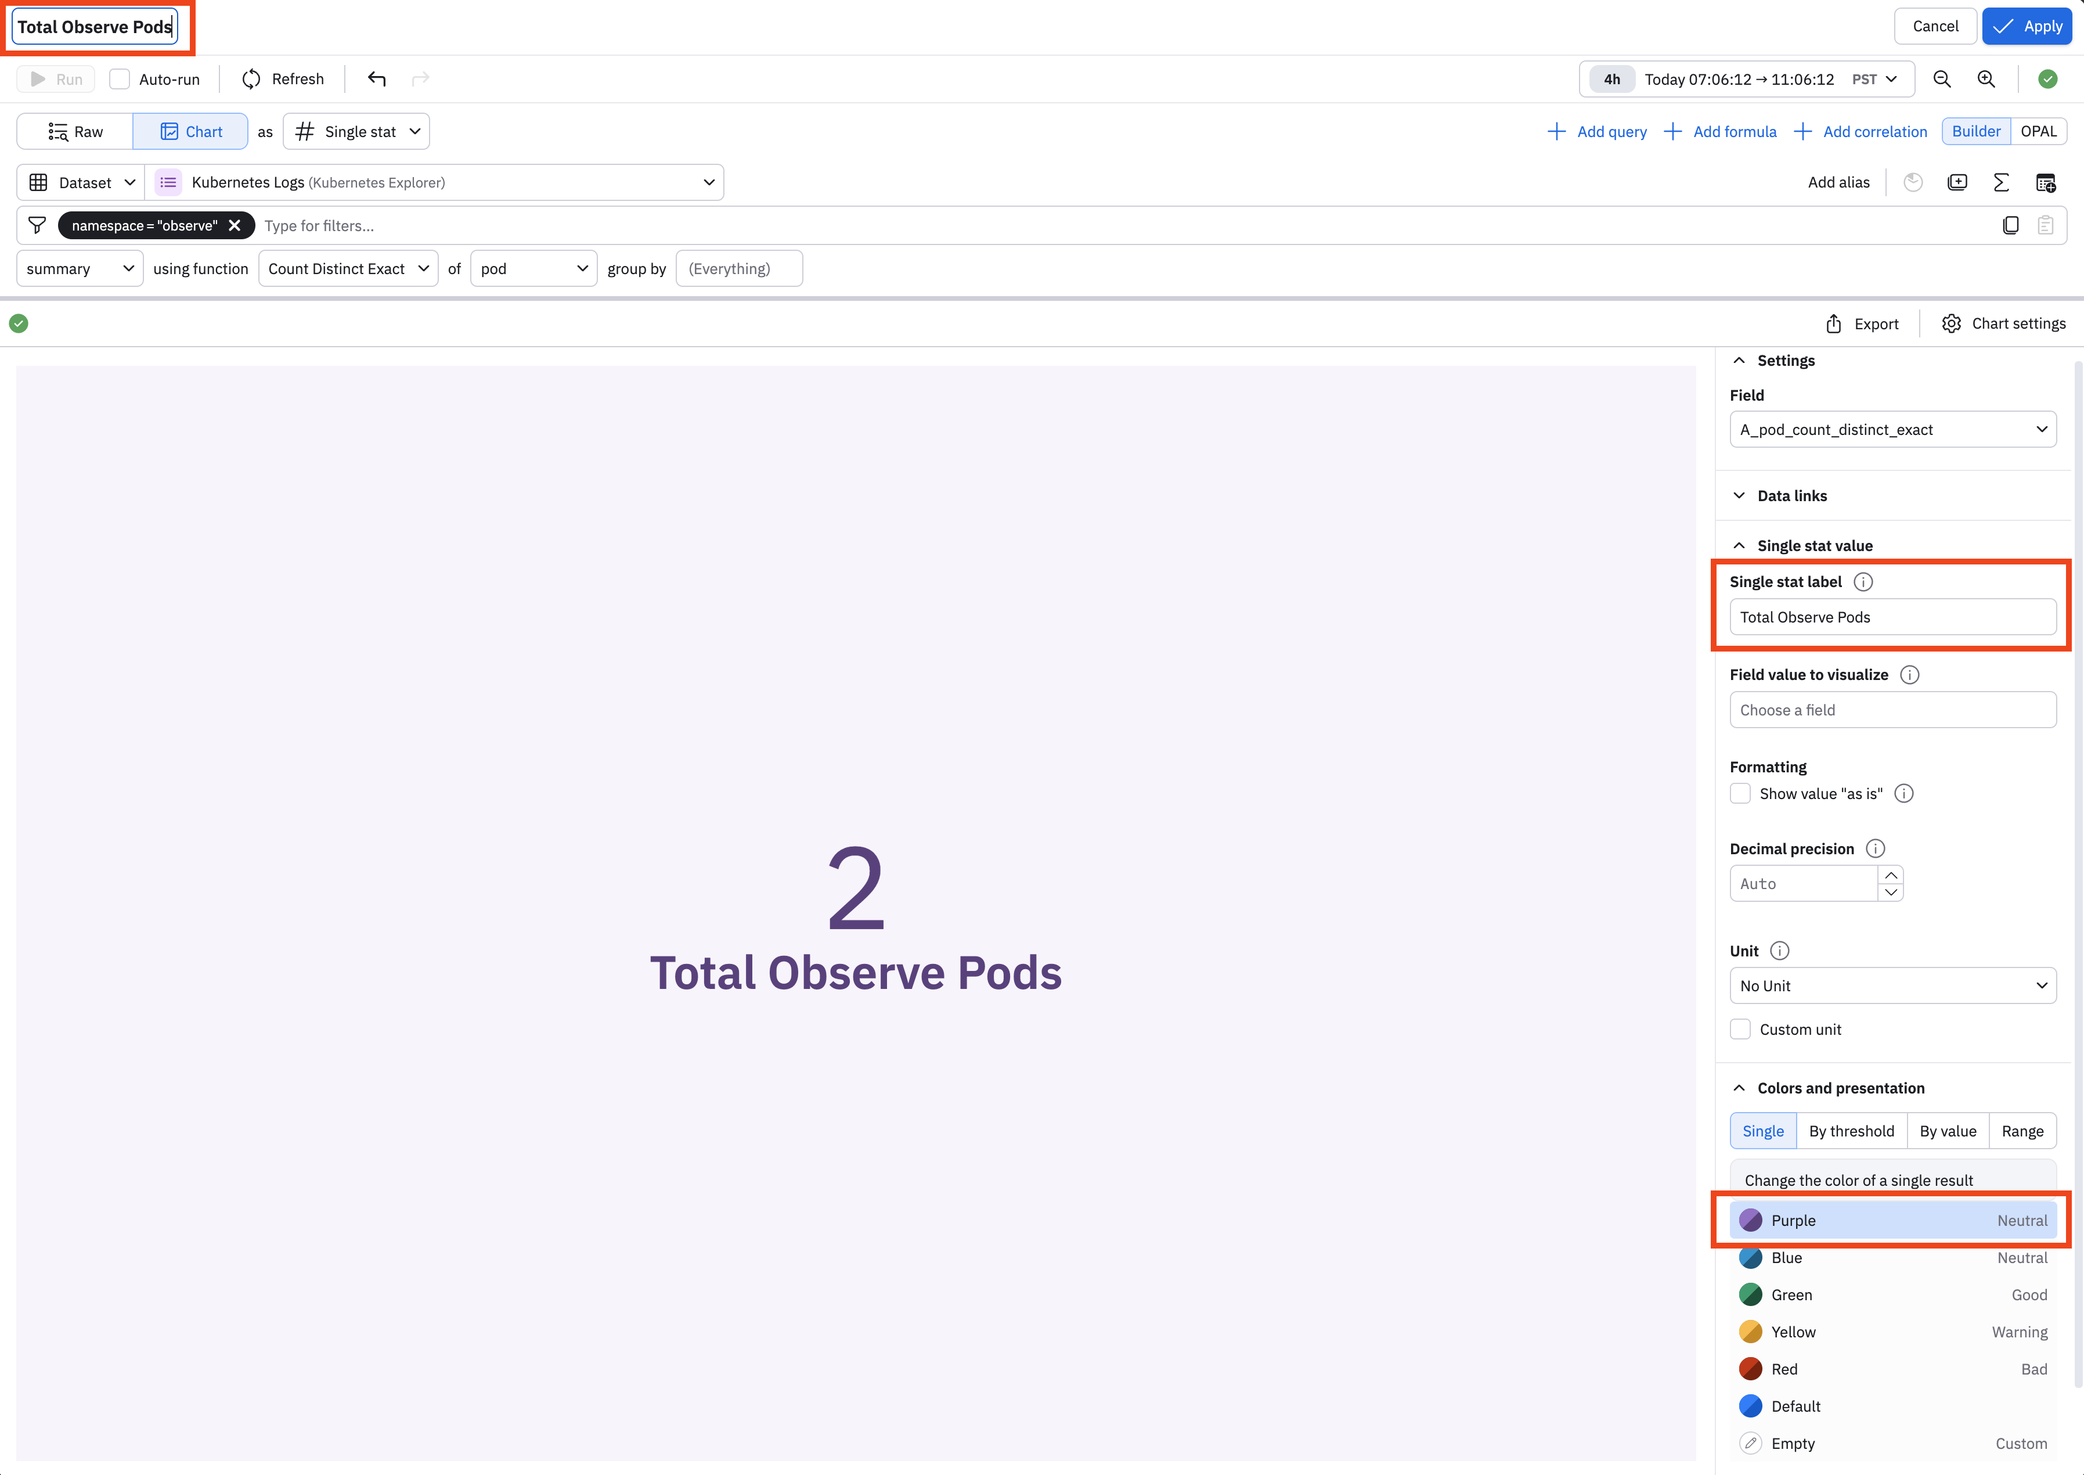Open the Count Distinct Exact function dropdown

pyautogui.click(x=348, y=269)
